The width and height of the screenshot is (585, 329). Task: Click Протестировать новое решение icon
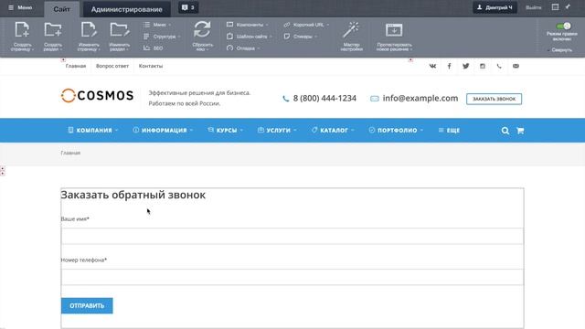click(394, 30)
